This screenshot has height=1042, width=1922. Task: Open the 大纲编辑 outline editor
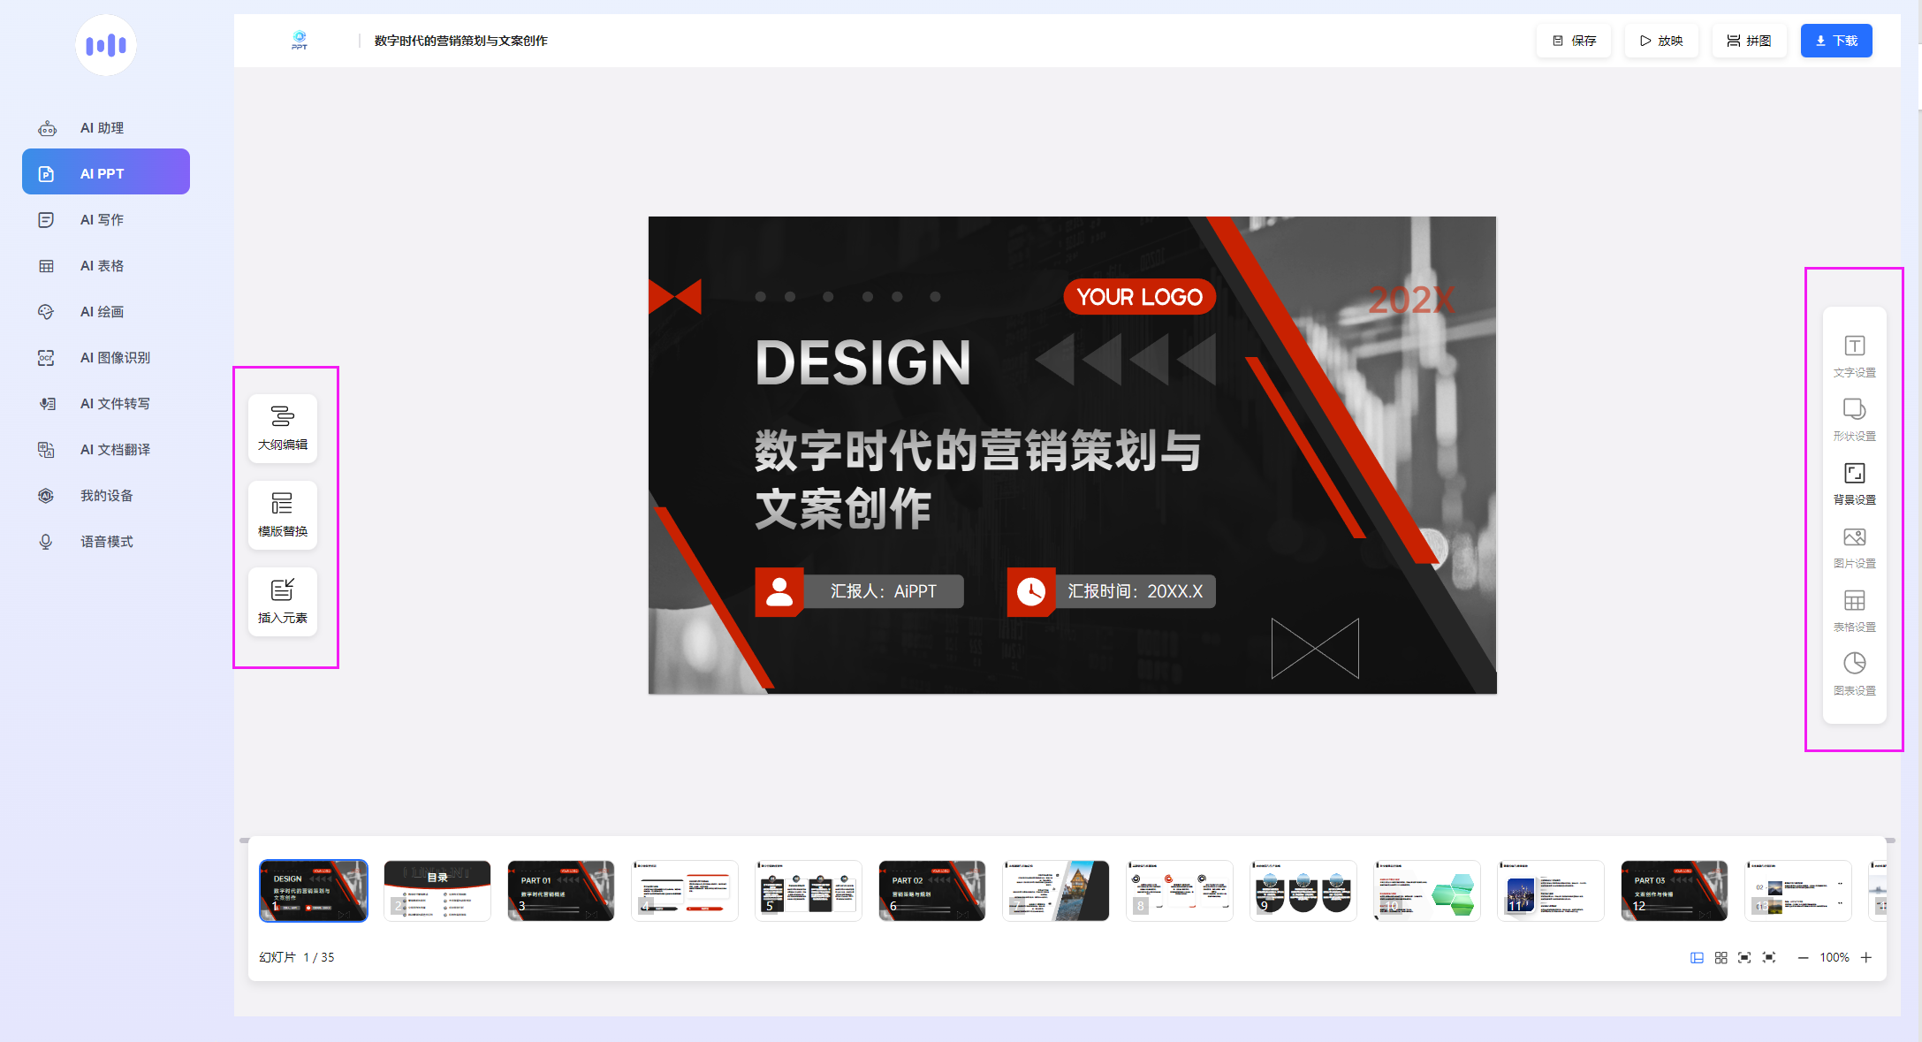coord(283,428)
